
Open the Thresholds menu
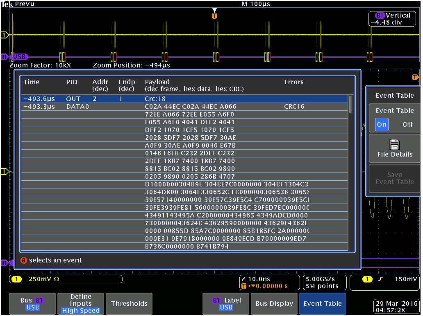coord(129,304)
